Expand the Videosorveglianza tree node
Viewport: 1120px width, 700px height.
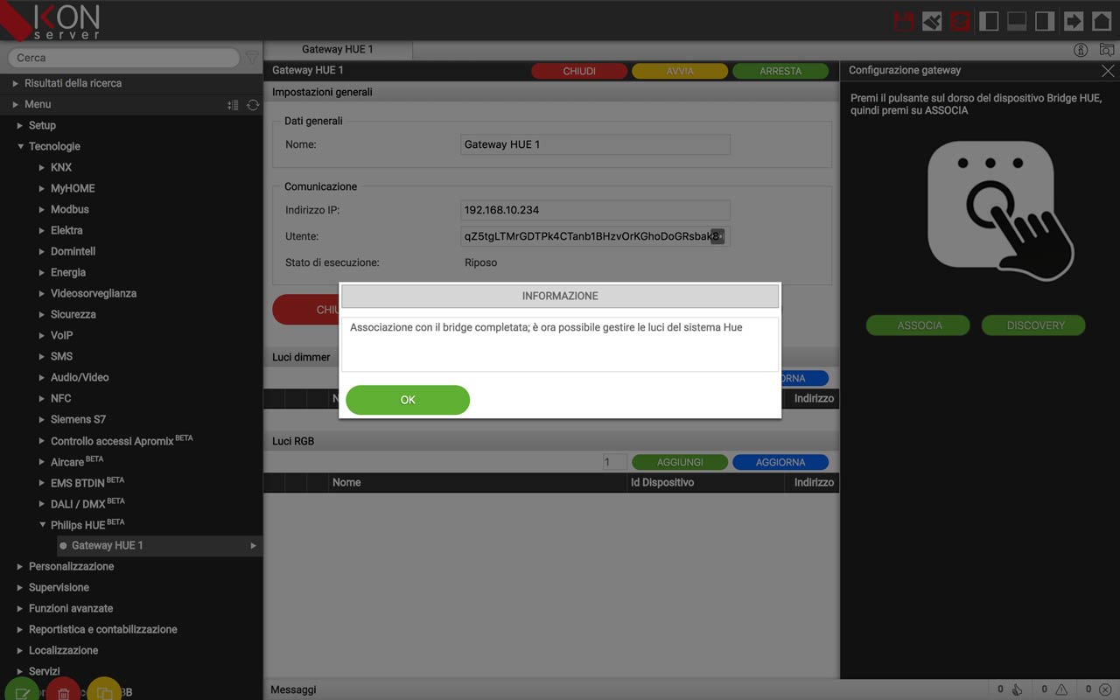pyautogui.click(x=41, y=293)
